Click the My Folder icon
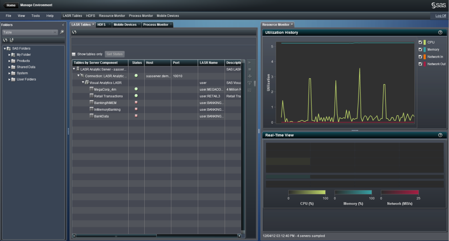Screen dimensions: 449x241 13,55
